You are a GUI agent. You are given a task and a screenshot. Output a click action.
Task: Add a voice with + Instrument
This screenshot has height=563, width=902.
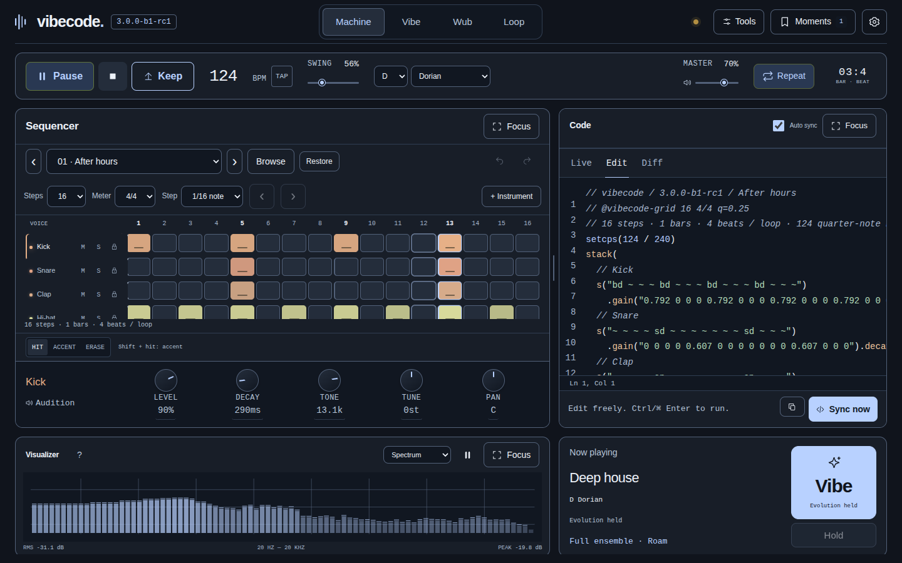(x=511, y=196)
